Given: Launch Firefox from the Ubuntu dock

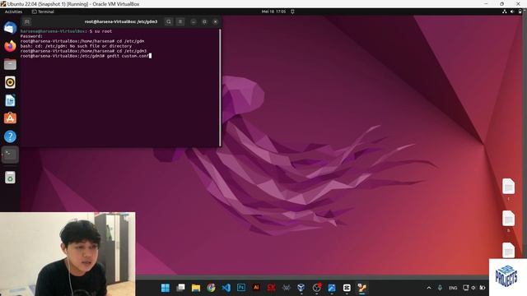Looking at the screenshot, I should pyautogui.click(x=10, y=46).
